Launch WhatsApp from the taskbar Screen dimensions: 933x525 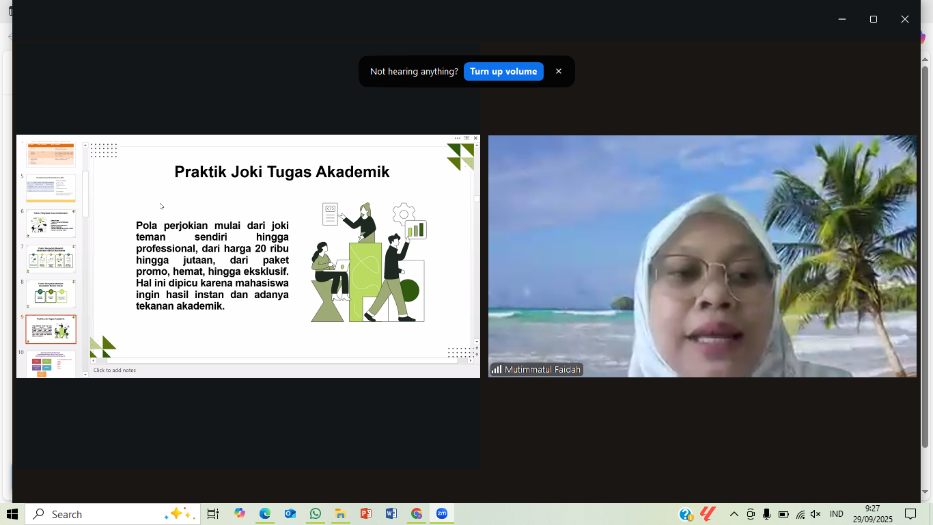[x=315, y=514]
